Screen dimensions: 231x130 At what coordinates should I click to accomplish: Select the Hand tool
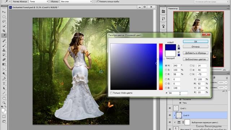coord(4,98)
